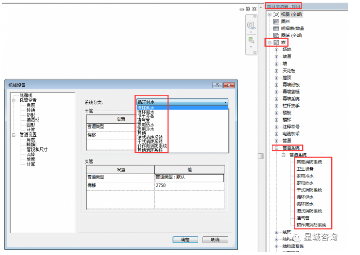The width and height of the screenshot is (360, 255).
Task: Collapse the 管道设置 node in dialog
Action: [14, 135]
